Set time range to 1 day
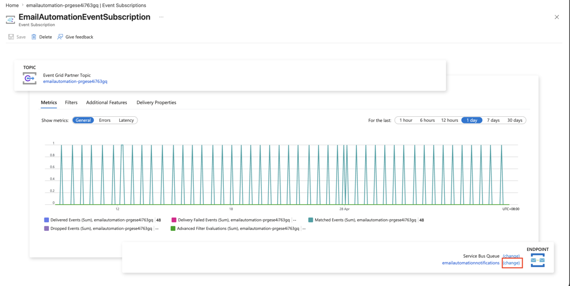The height and width of the screenshot is (286, 570). tap(472, 120)
